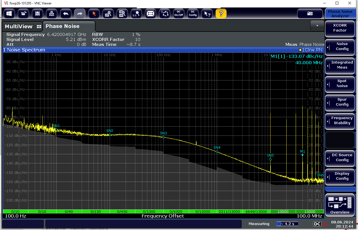This screenshot has width=358, height=230.
Task: Click the Windows start icon in toolbar
Action: click(x=9, y=14)
